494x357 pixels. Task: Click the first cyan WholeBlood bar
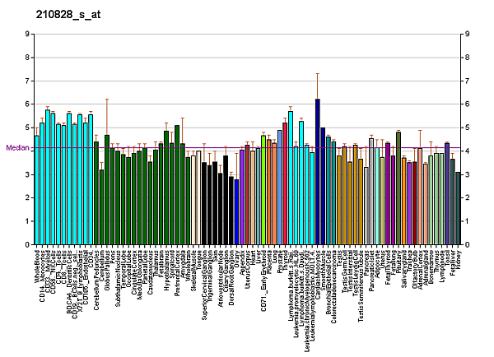point(37,190)
